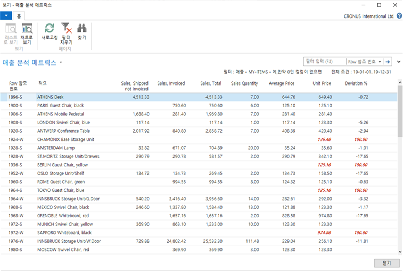403x271 pixels.
Task: Click red Unit Price 136.40
Action: [324, 139]
